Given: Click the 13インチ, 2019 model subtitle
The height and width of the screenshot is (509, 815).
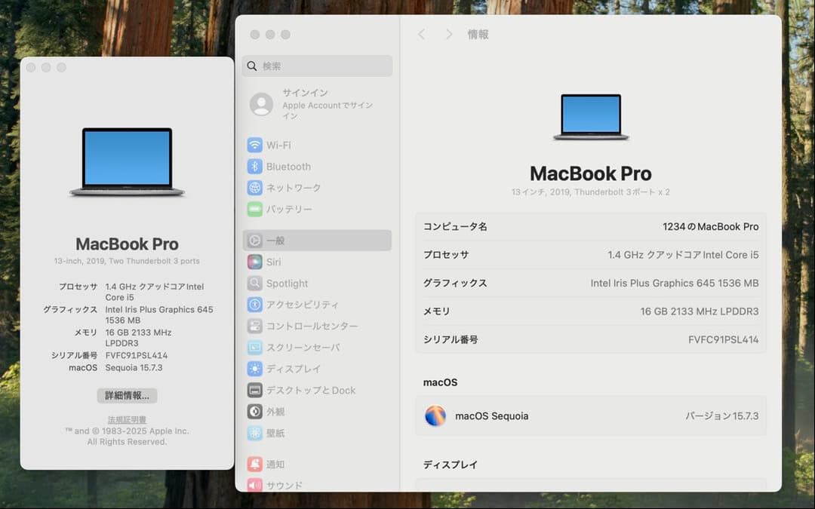Looking at the screenshot, I should [590, 192].
